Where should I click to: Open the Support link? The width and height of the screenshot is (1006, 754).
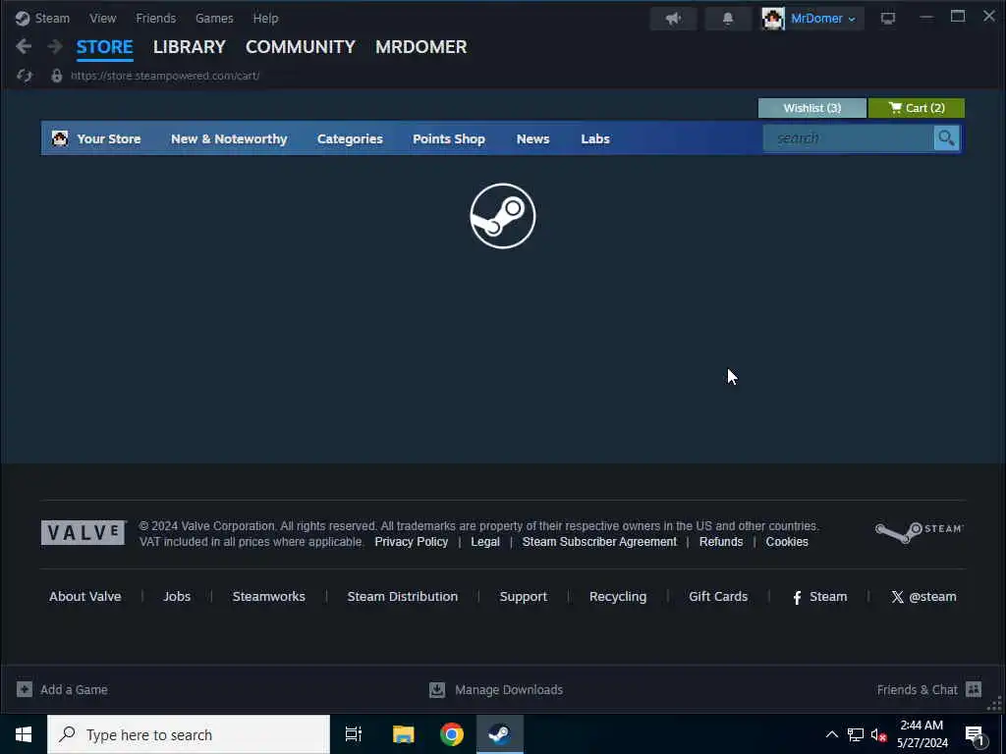pyautogui.click(x=524, y=597)
